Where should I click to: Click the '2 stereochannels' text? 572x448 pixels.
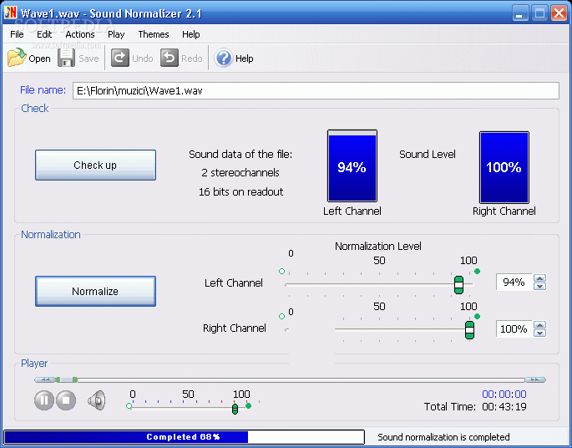pyautogui.click(x=240, y=173)
